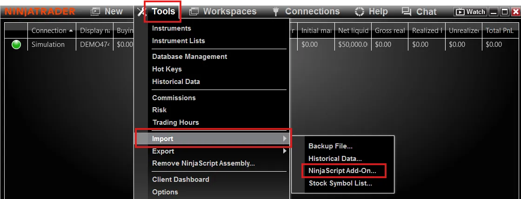Click the Display name column header
This screenshot has width=521, height=199.
(95, 31)
